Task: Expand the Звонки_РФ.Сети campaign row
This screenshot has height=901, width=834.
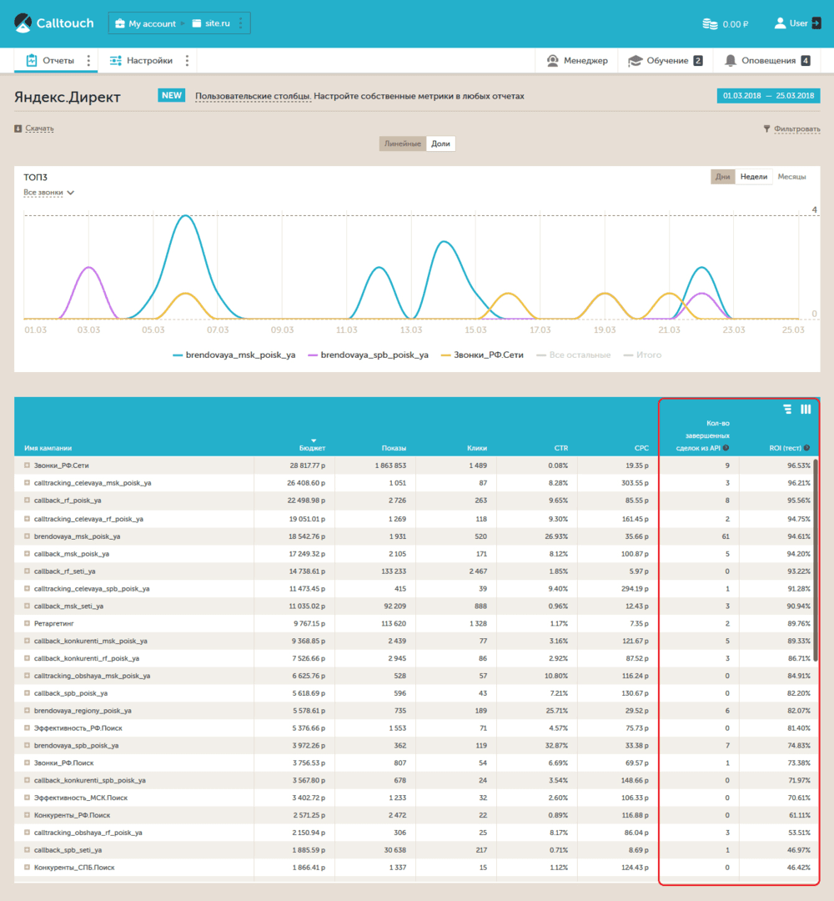Action: click(x=27, y=466)
